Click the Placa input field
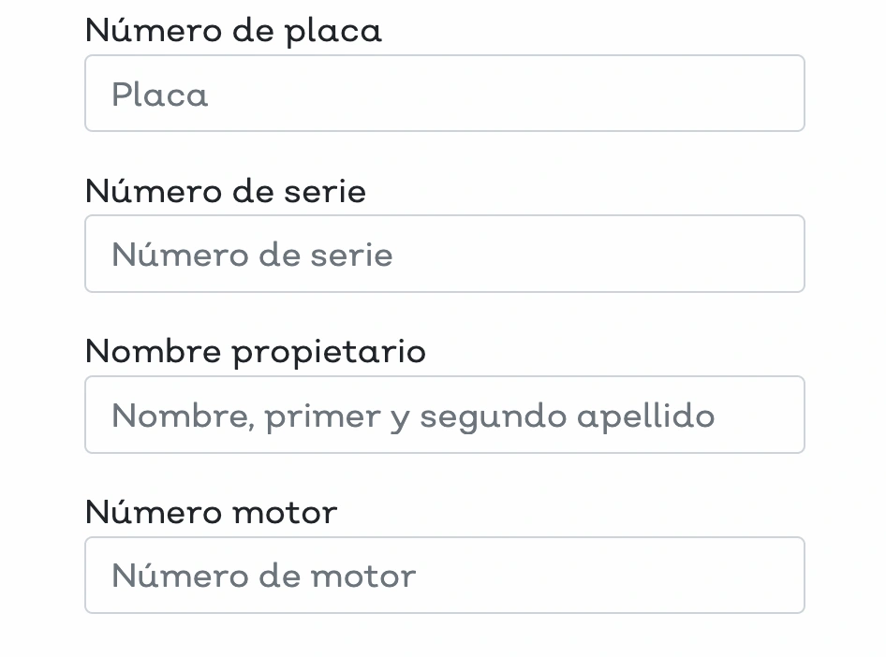This screenshot has width=886, height=657. [444, 94]
